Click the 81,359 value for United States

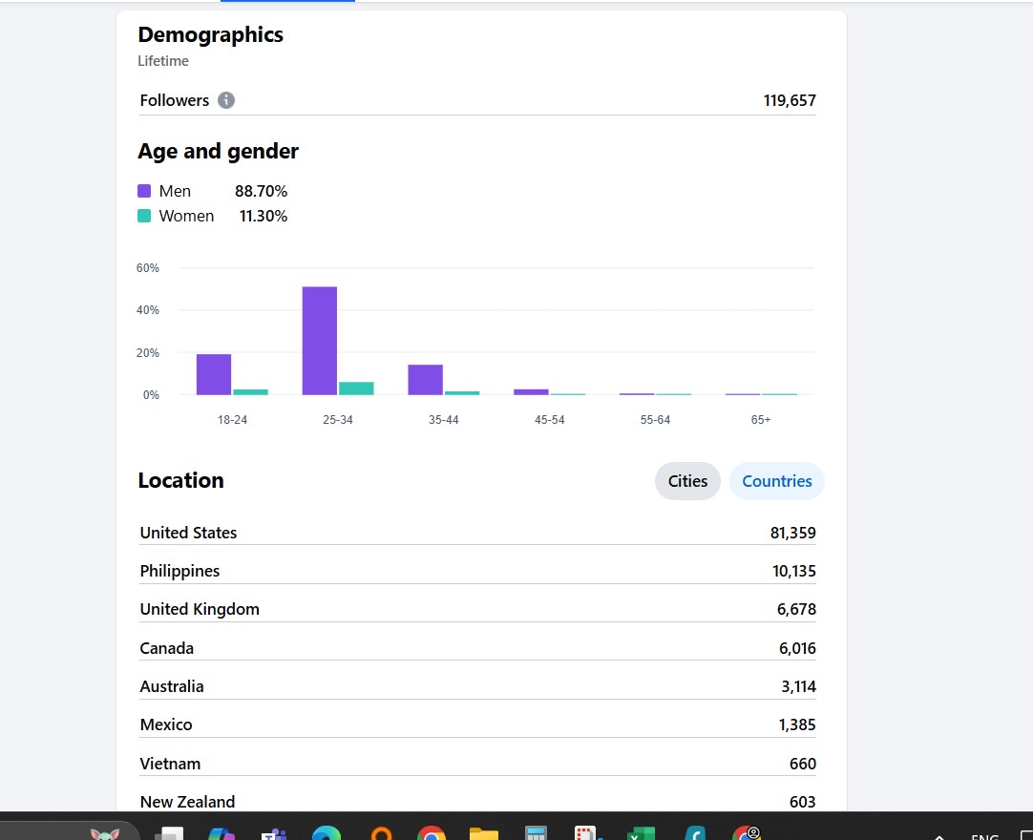click(792, 533)
